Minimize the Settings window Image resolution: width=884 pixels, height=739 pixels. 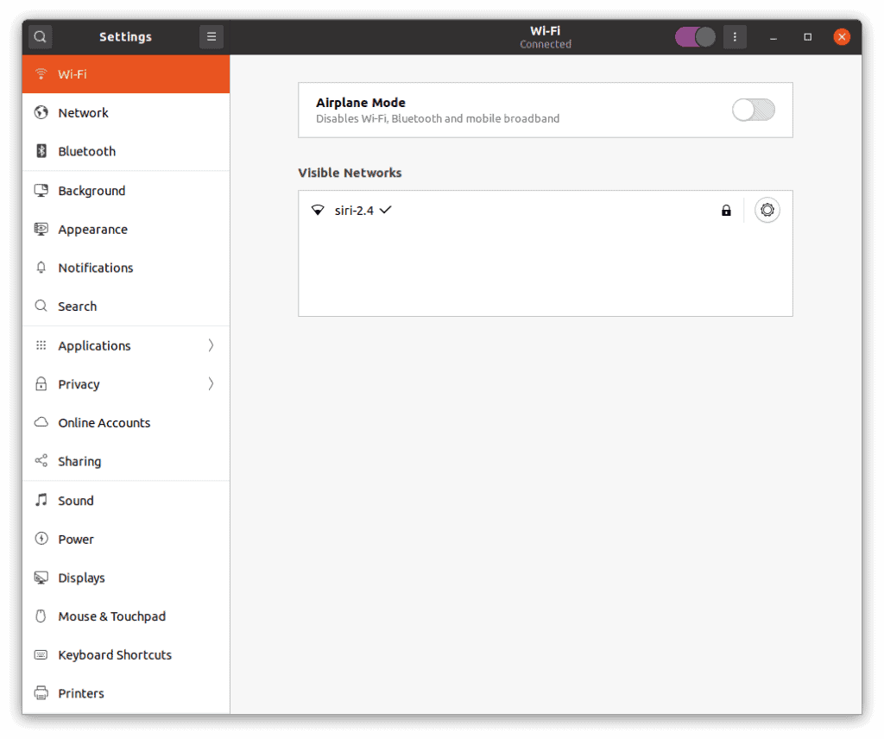click(x=773, y=37)
